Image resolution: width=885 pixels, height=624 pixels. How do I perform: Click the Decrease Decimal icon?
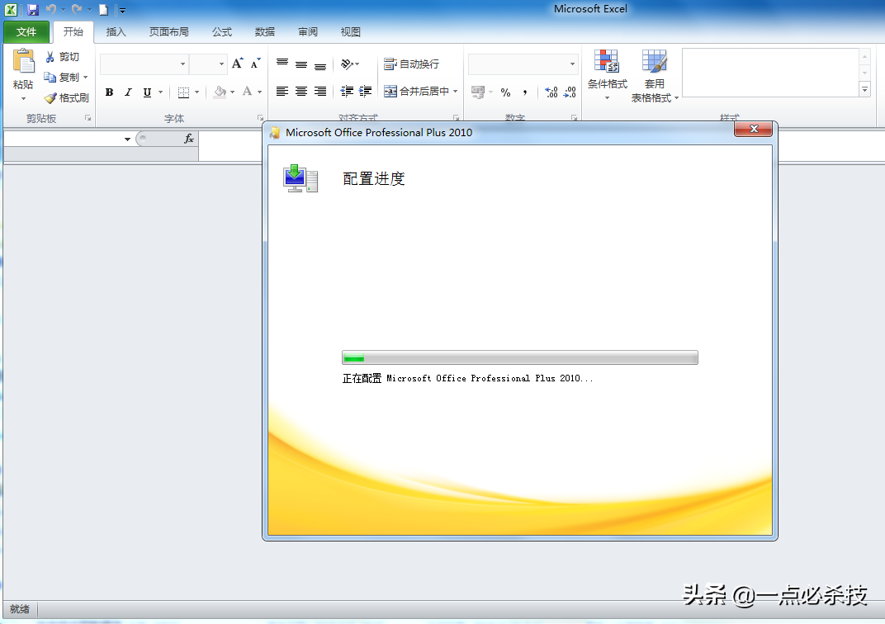570,92
